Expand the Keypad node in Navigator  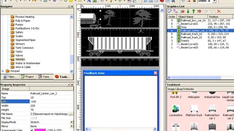tap(3, 71)
